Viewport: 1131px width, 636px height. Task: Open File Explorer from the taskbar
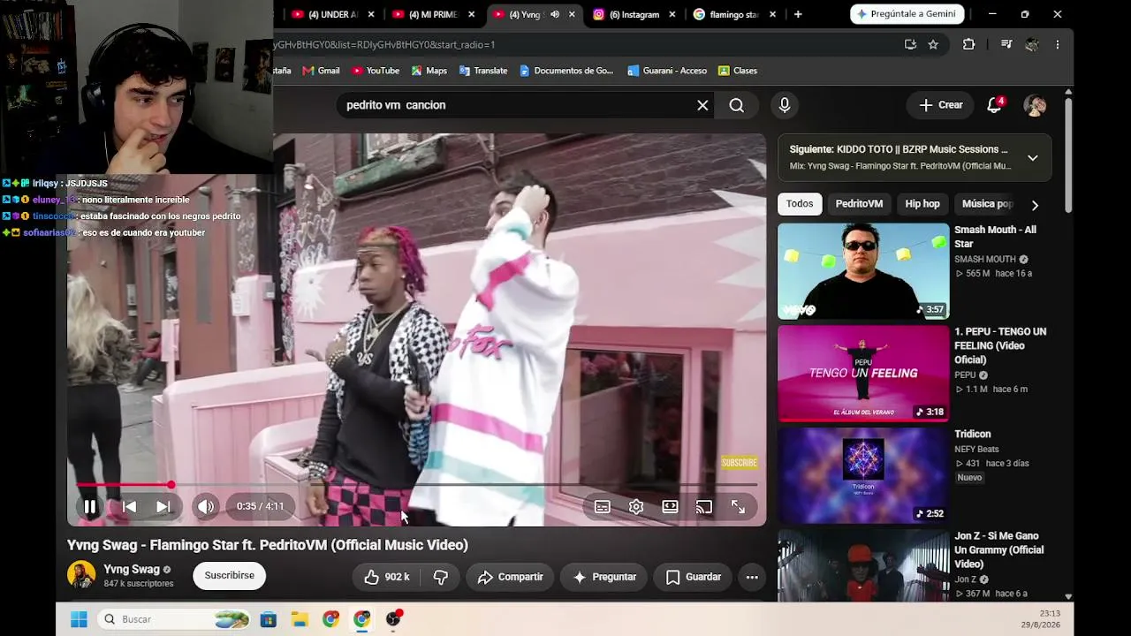tap(300, 619)
